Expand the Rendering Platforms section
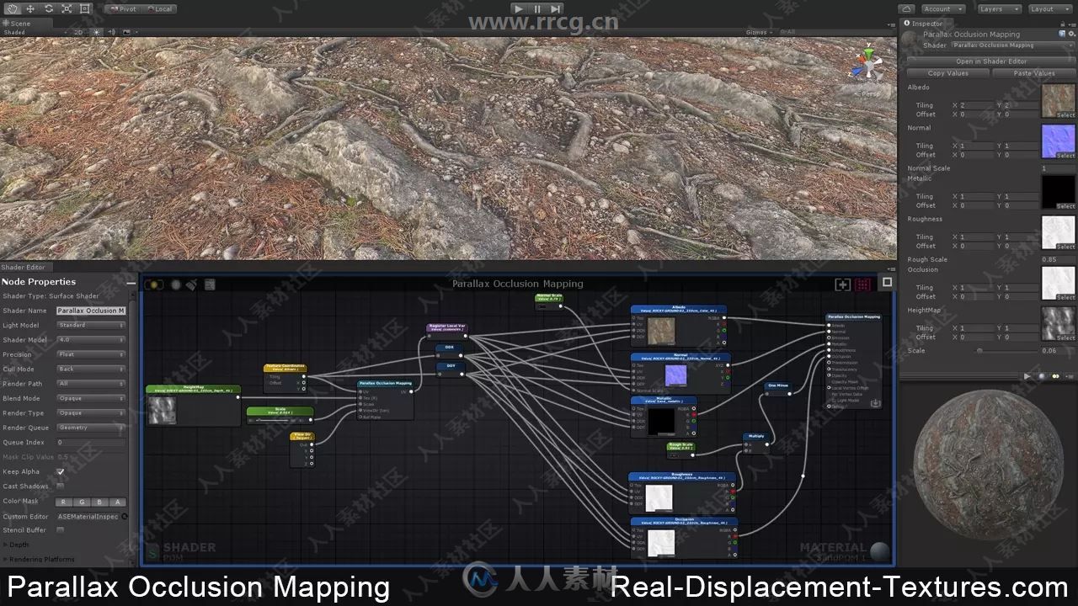 click(40, 559)
